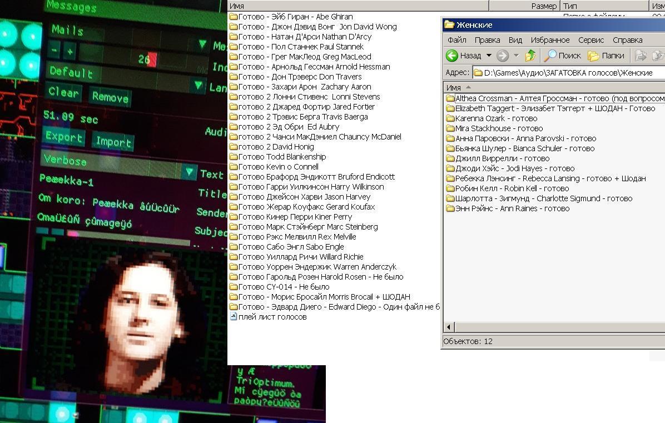The height and width of the screenshot is (423, 665).
Task: Click folder icon of Грег МакЛеод row
Action: click(234, 57)
